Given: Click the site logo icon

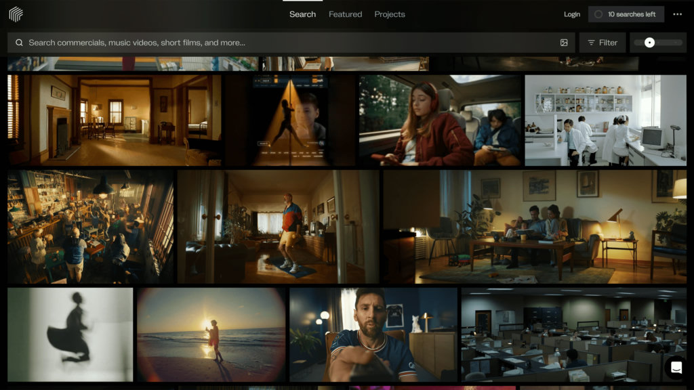Looking at the screenshot, I should pos(16,14).
